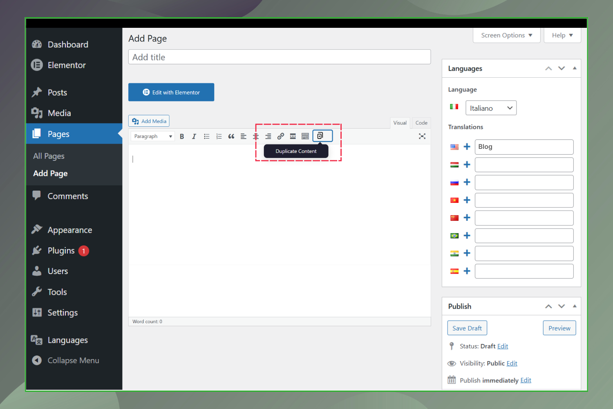Screen dimensions: 613x409
Task: Apply center alignment to the paragraph
Action: pos(255,136)
